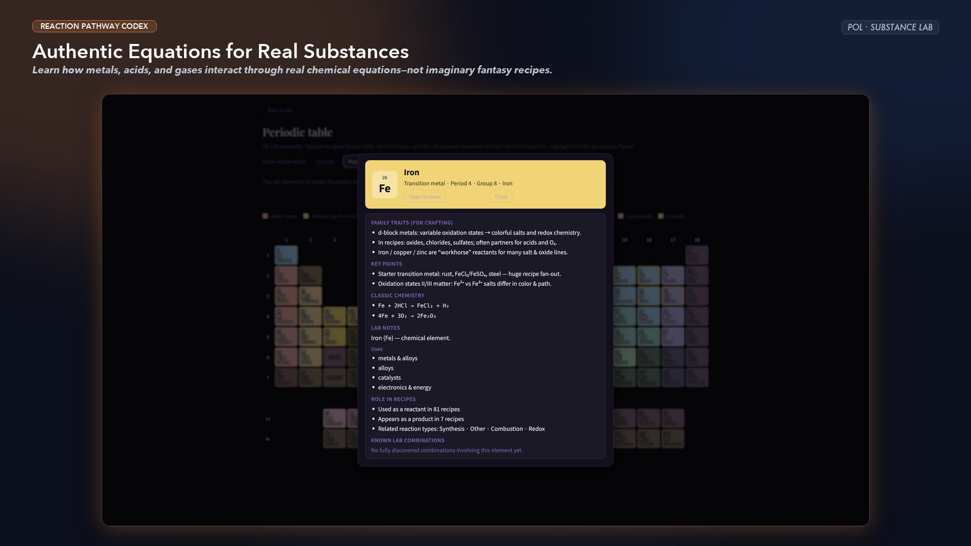This screenshot has width=971, height=546.
Task: Click 'Appears as a product in 7 recipes'
Action: 421,419
